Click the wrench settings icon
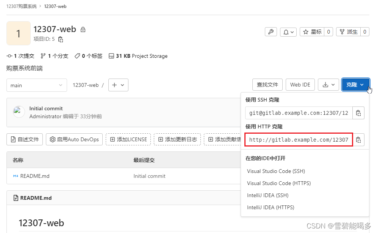 tap(271, 32)
